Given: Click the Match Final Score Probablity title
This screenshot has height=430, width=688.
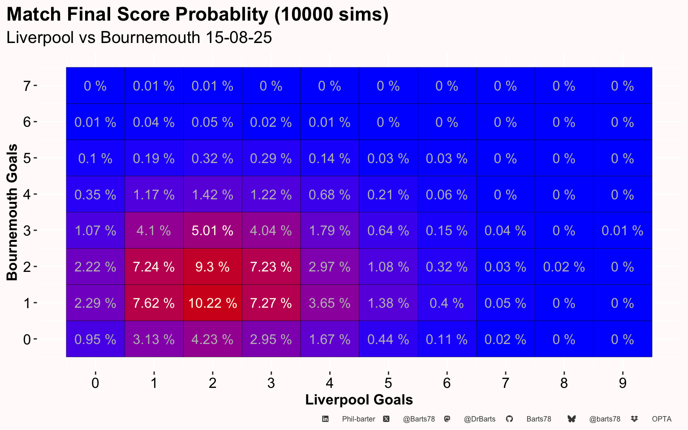Looking at the screenshot, I should click(198, 14).
